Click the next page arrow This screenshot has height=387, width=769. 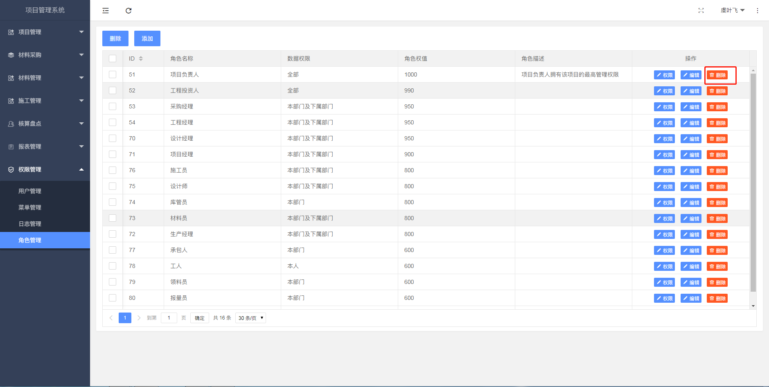point(139,318)
